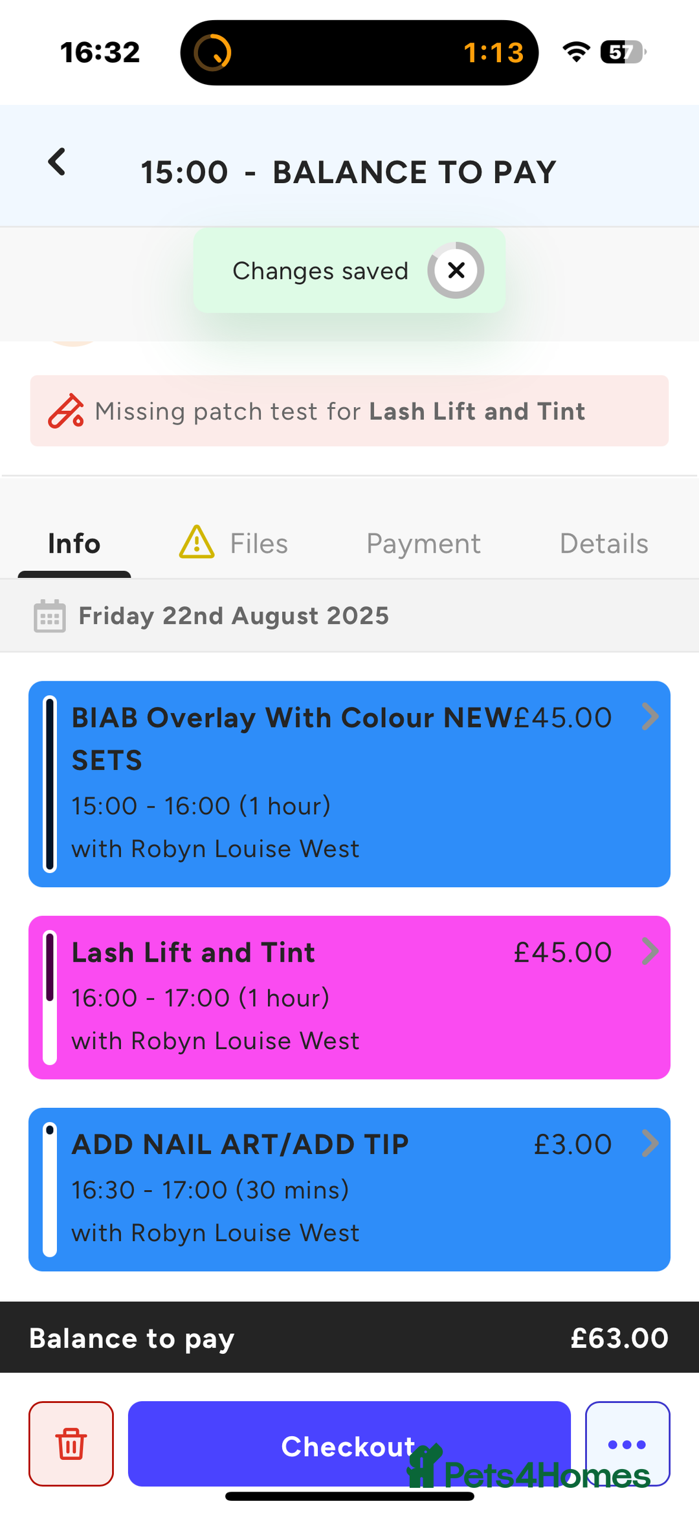
Task: Tap the Friday 22nd August 2025 date
Action: pyautogui.click(x=234, y=616)
